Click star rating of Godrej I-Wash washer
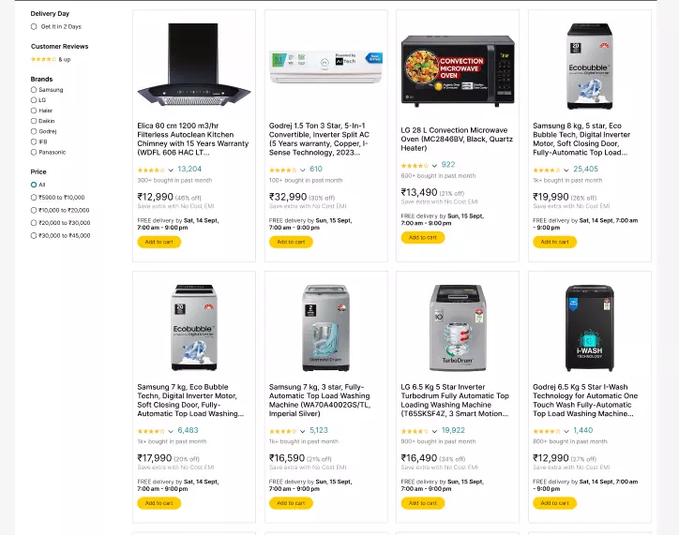Screen dimensions: 679x535 pyautogui.click(x=546, y=431)
